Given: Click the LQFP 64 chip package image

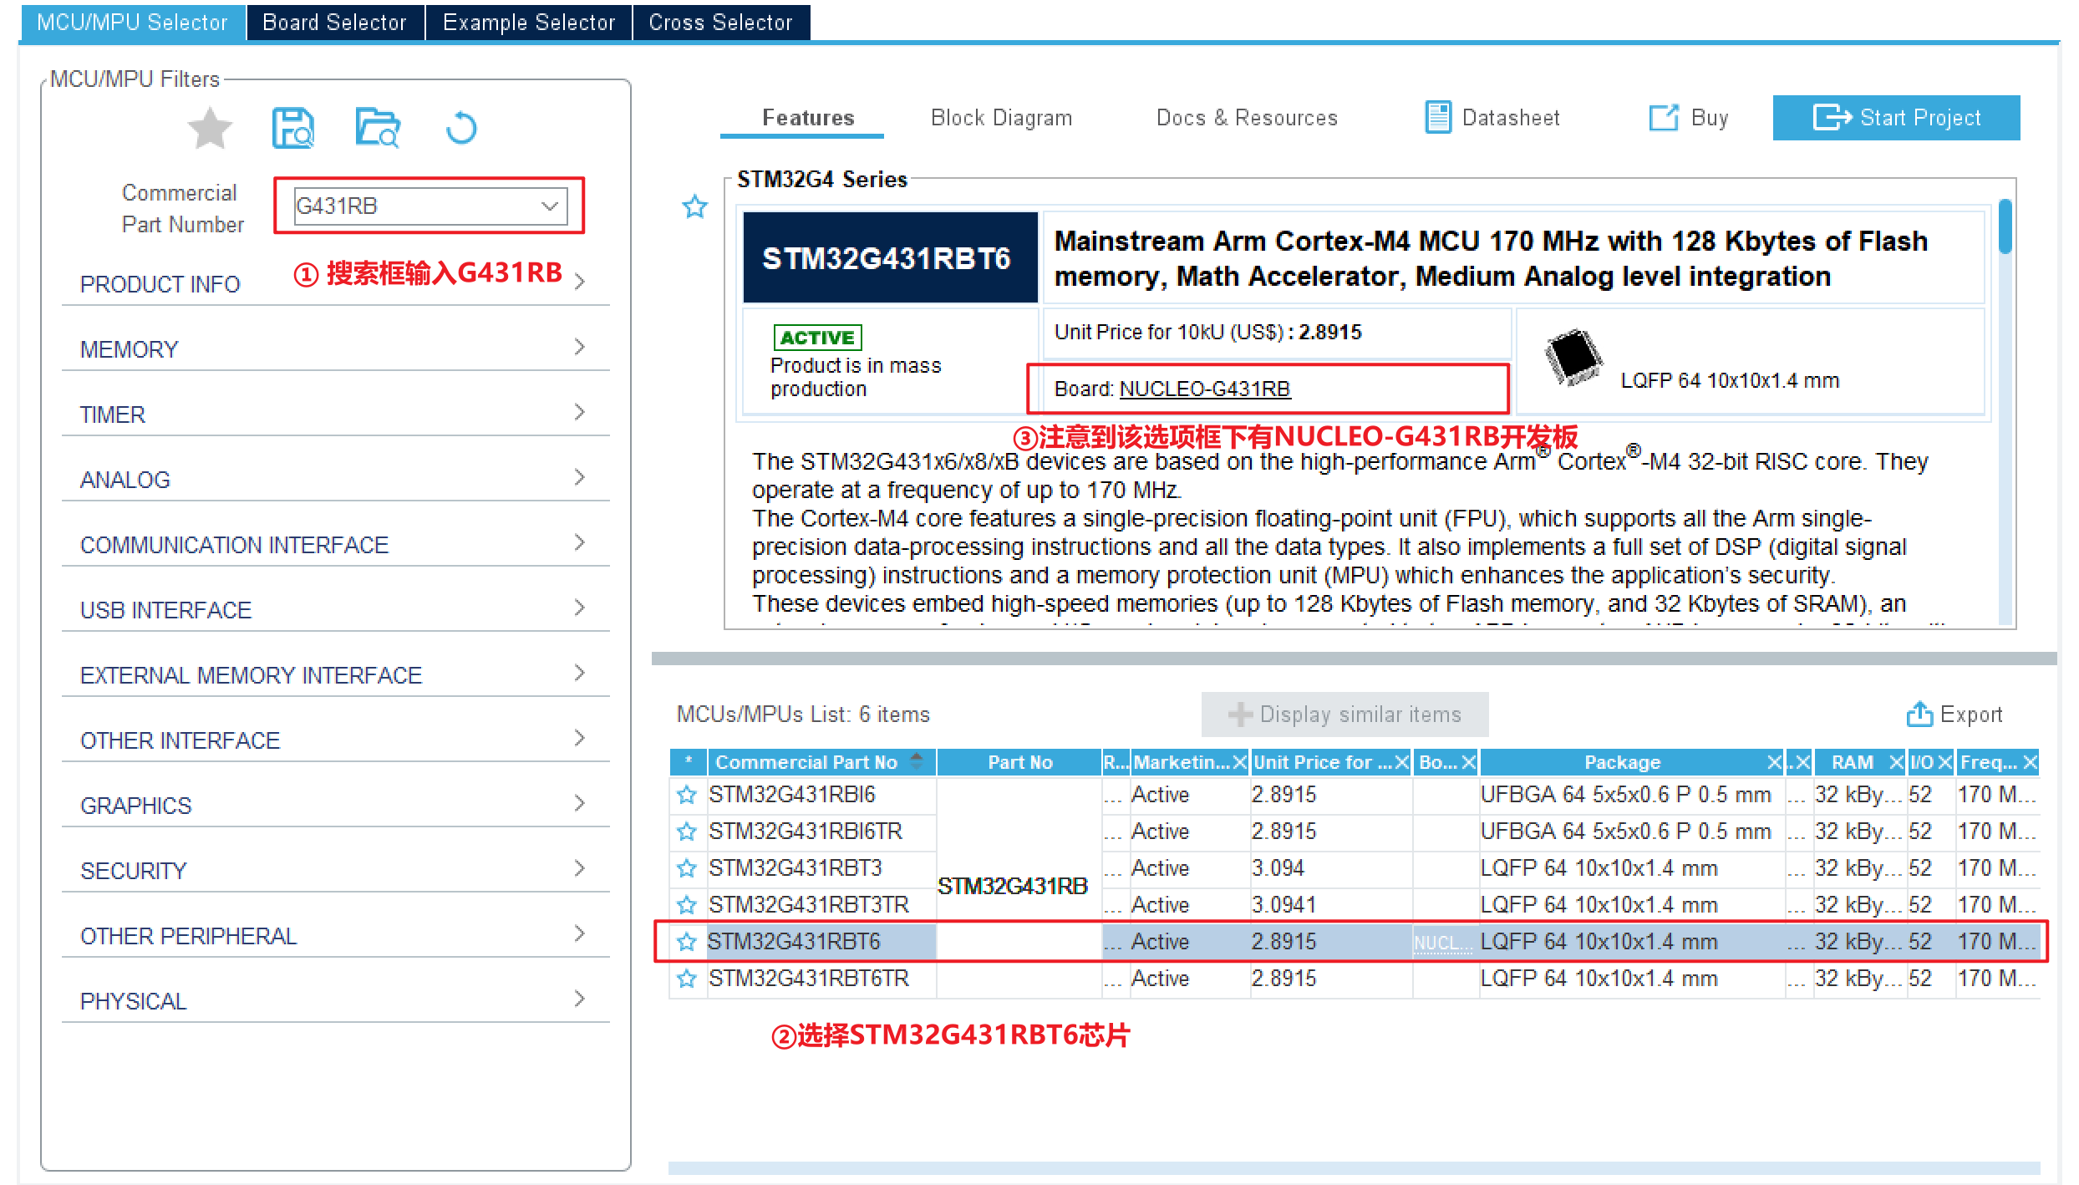Looking at the screenshot, I should [1574, 358].
